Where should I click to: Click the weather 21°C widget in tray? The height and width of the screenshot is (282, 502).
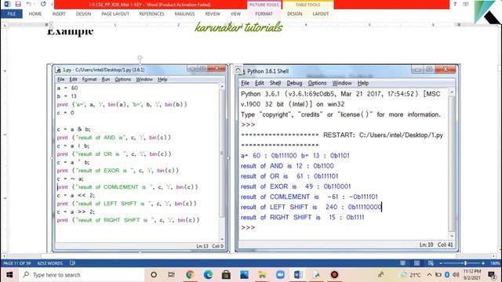412,275
